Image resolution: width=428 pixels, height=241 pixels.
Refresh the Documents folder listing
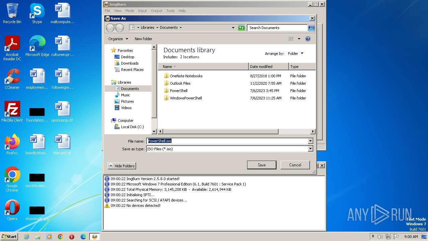pos(241,28)
